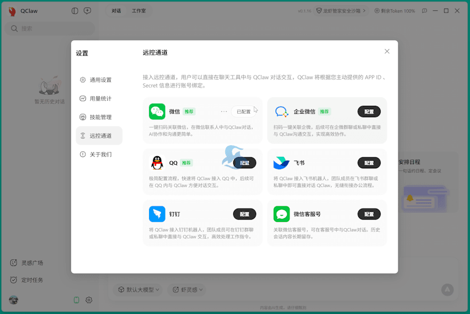Open the three-dot menu on 微信 card
The height and width of the screenshot is (314, 470).
tap(224, 112)
